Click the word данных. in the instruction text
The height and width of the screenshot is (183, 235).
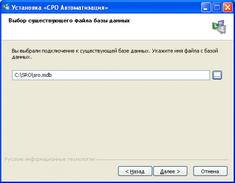point(22,57)
